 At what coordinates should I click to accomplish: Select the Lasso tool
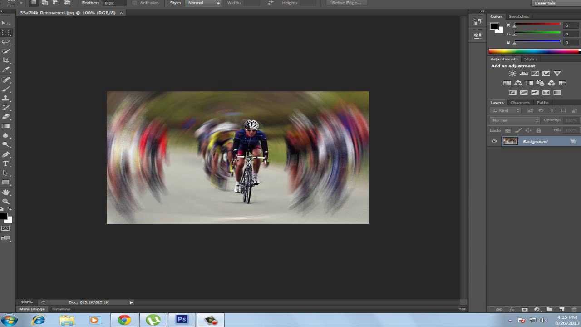pyautogui.click(x=5, y=42)
